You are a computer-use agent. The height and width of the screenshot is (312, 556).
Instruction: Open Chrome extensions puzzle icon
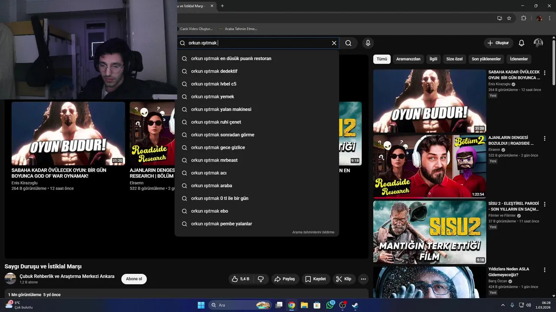[523, 18]
